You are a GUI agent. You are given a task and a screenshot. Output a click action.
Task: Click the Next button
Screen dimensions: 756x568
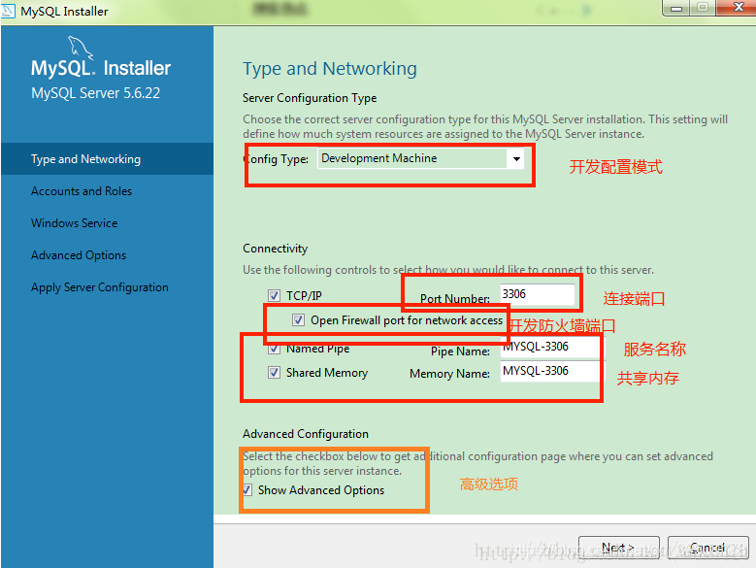pos(618,548)
